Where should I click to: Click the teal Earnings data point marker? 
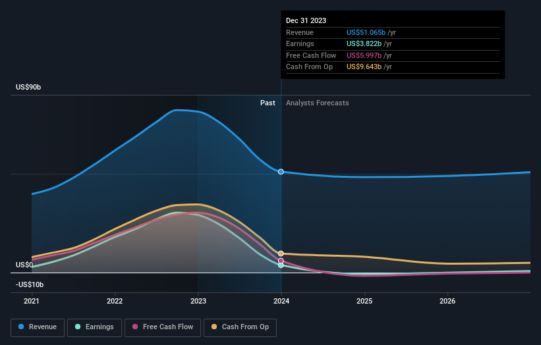281,265
